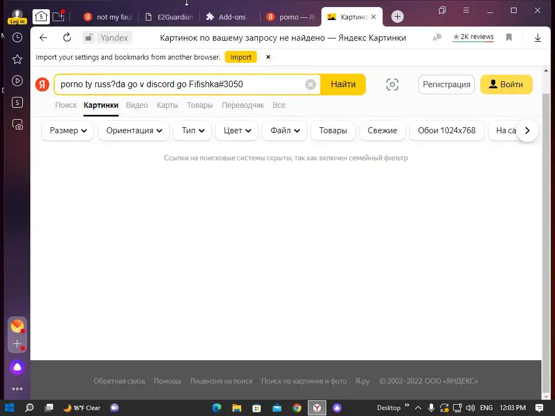Click the Войти login button
The width and height of the screenshot is (555, 416).
[x=506, y=84]
